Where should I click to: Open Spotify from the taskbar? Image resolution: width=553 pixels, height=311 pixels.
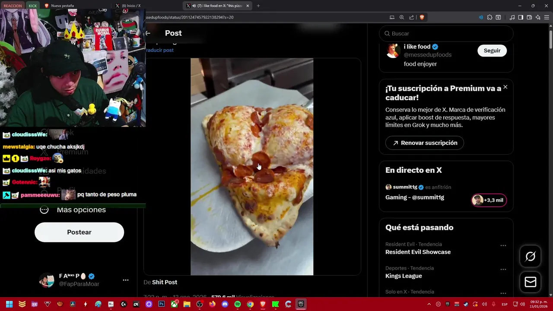point(238,304)
